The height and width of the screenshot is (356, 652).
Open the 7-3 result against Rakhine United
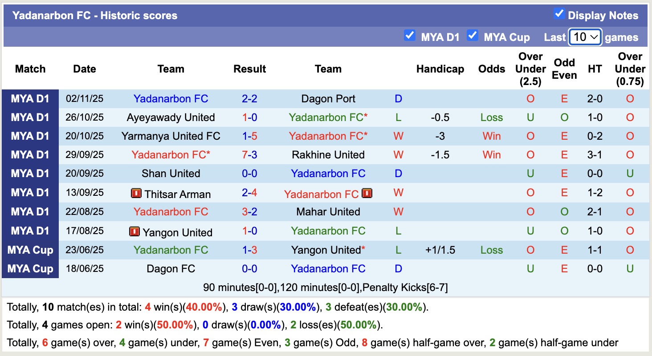[x=249, y=155]
